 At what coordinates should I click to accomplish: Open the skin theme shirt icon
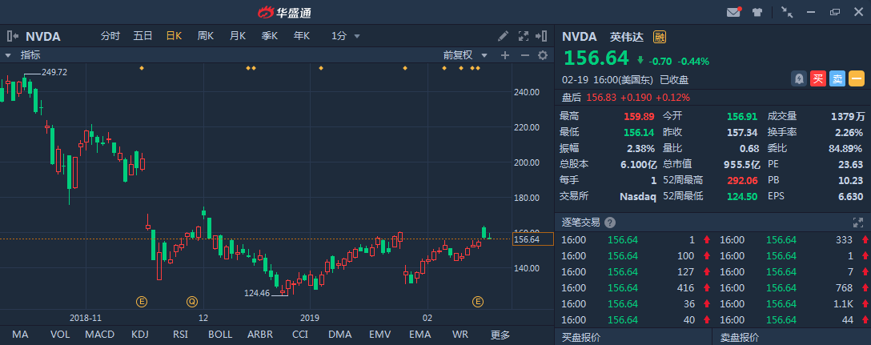pos(757,12)
